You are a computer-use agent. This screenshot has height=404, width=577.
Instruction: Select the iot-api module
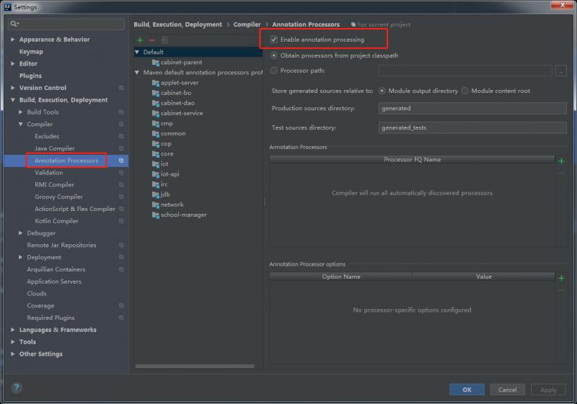pos(170,174)
